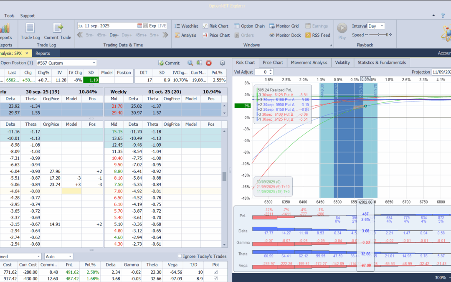This screenshot has width=451, height=282.
Task: Click the option chain vertical scrollbar thumb
Action: coord(224,176)
